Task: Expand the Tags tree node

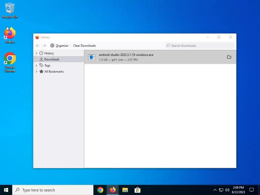Action: [x=37, y=66]
